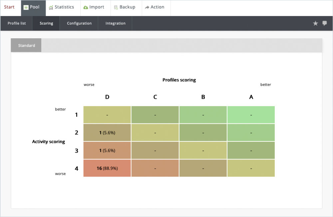
Task: Select the Scoring submenu tab
Action: [46, 23]
